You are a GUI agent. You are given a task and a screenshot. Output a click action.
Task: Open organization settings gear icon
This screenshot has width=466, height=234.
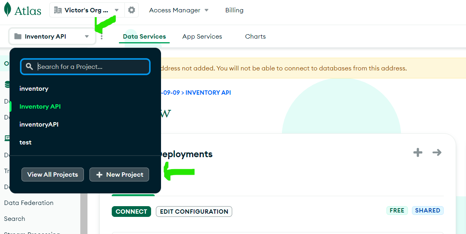(131, 10)
